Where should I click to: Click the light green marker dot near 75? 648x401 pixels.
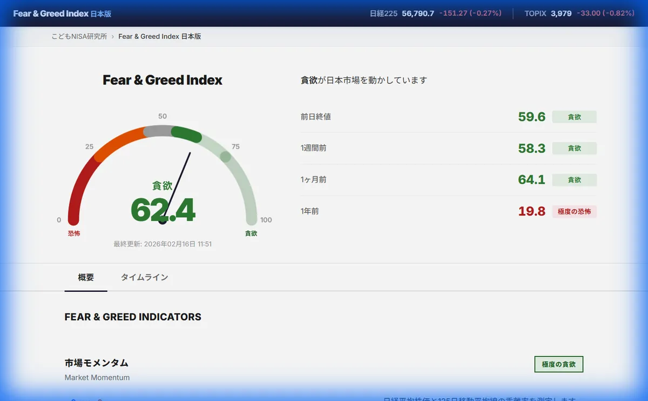[x=226, y=157]
